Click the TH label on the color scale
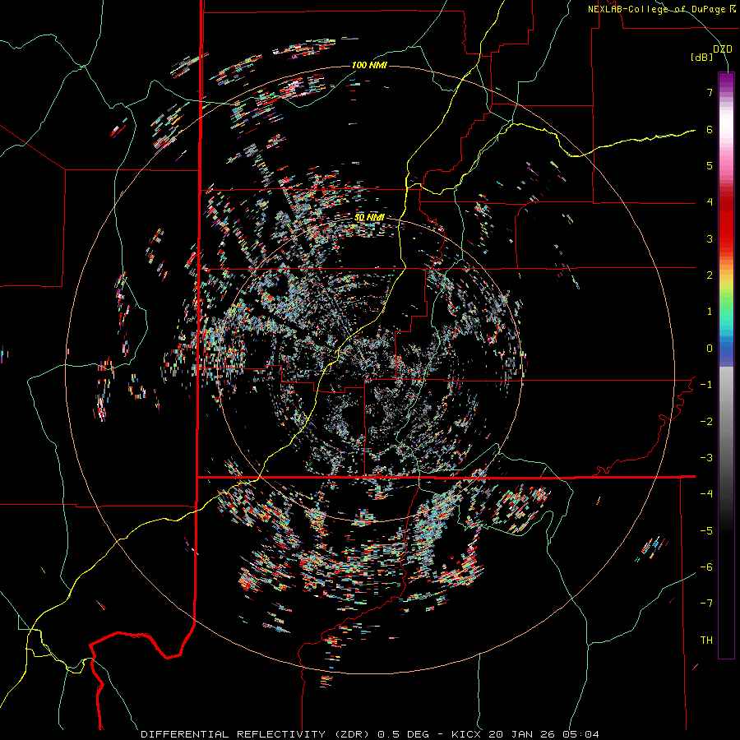The height and width of the screenshot is (740, 740). click(706, 640)
